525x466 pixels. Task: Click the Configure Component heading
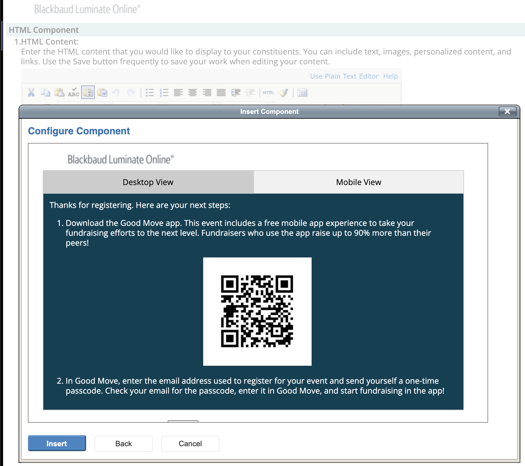pos(79,131)
